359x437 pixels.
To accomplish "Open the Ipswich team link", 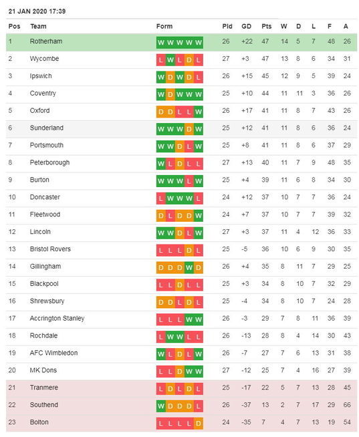I will (41, 76).
